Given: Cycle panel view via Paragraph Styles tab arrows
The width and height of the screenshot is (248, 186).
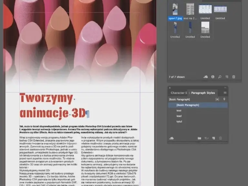Looking at the screenshot, I should point(190,93).
